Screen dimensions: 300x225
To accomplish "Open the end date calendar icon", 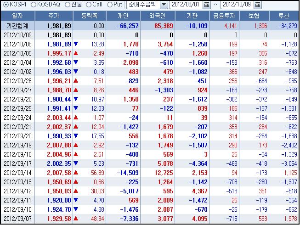I will tap(258, 5).
